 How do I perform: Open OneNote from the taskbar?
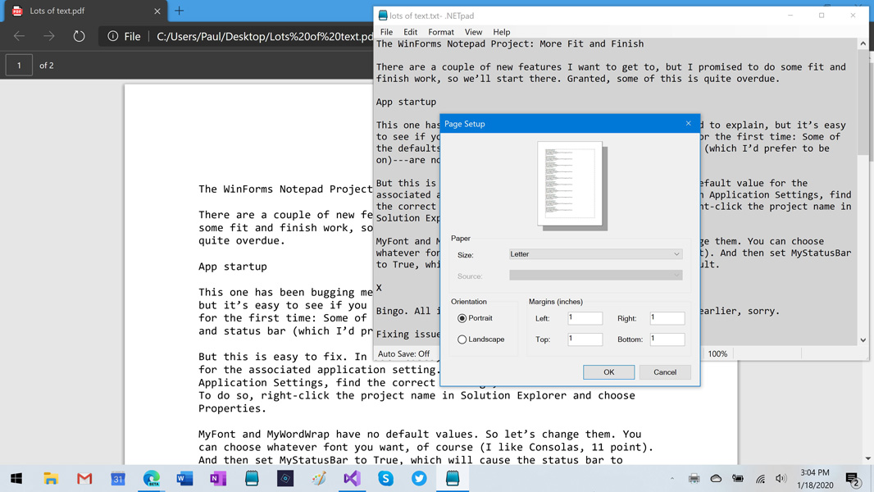[x=218, y=479]
